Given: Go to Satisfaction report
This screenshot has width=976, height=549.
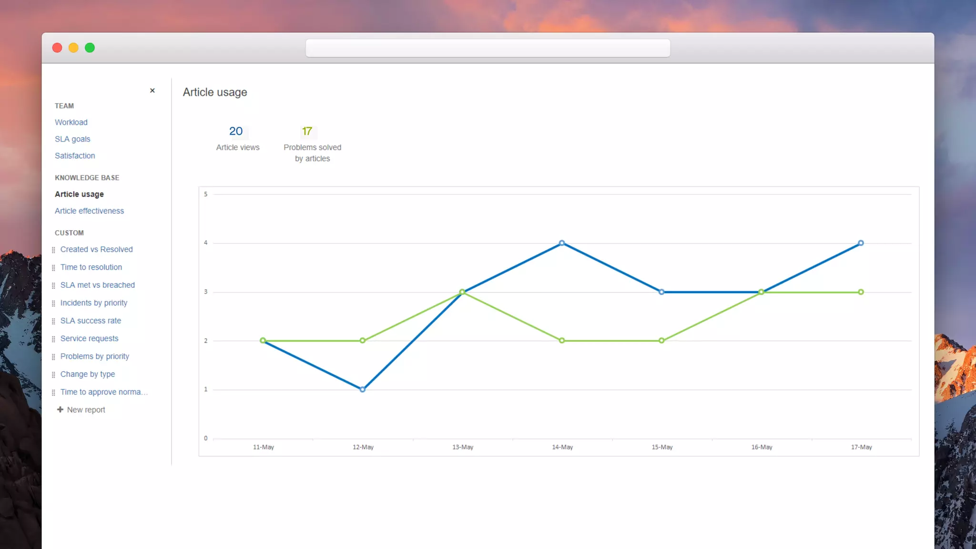Looking at the screenshot, I should point(75,156).
